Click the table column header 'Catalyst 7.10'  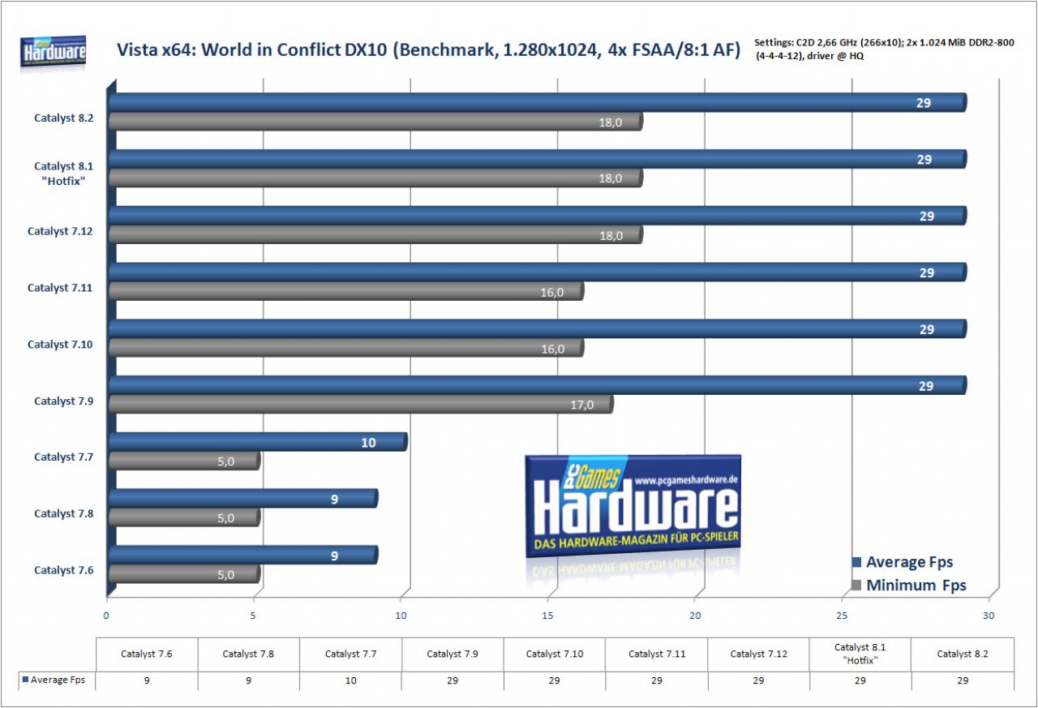[x=555, y=654]
